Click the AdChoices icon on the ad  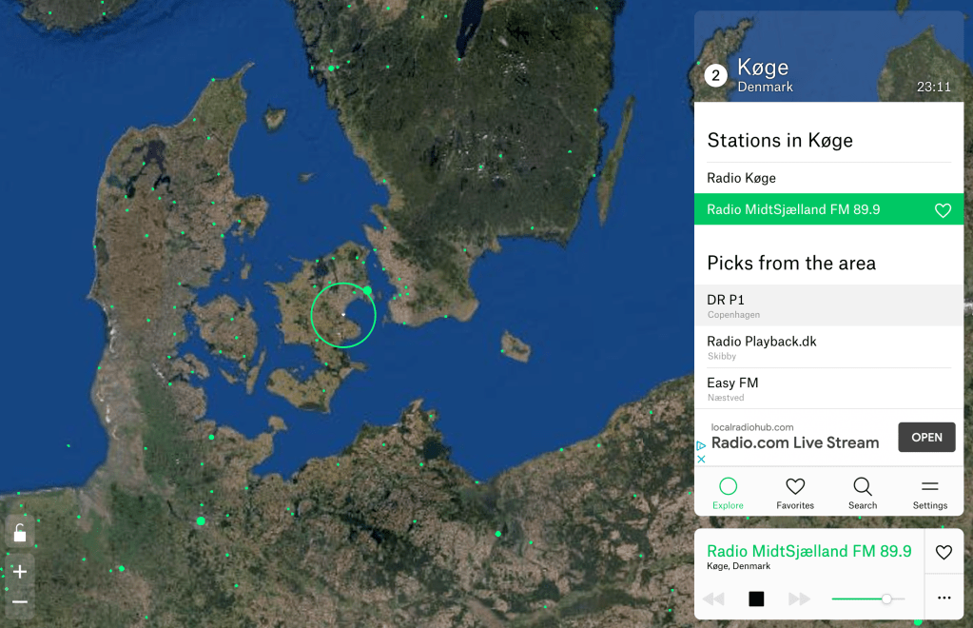pos(702,445)
